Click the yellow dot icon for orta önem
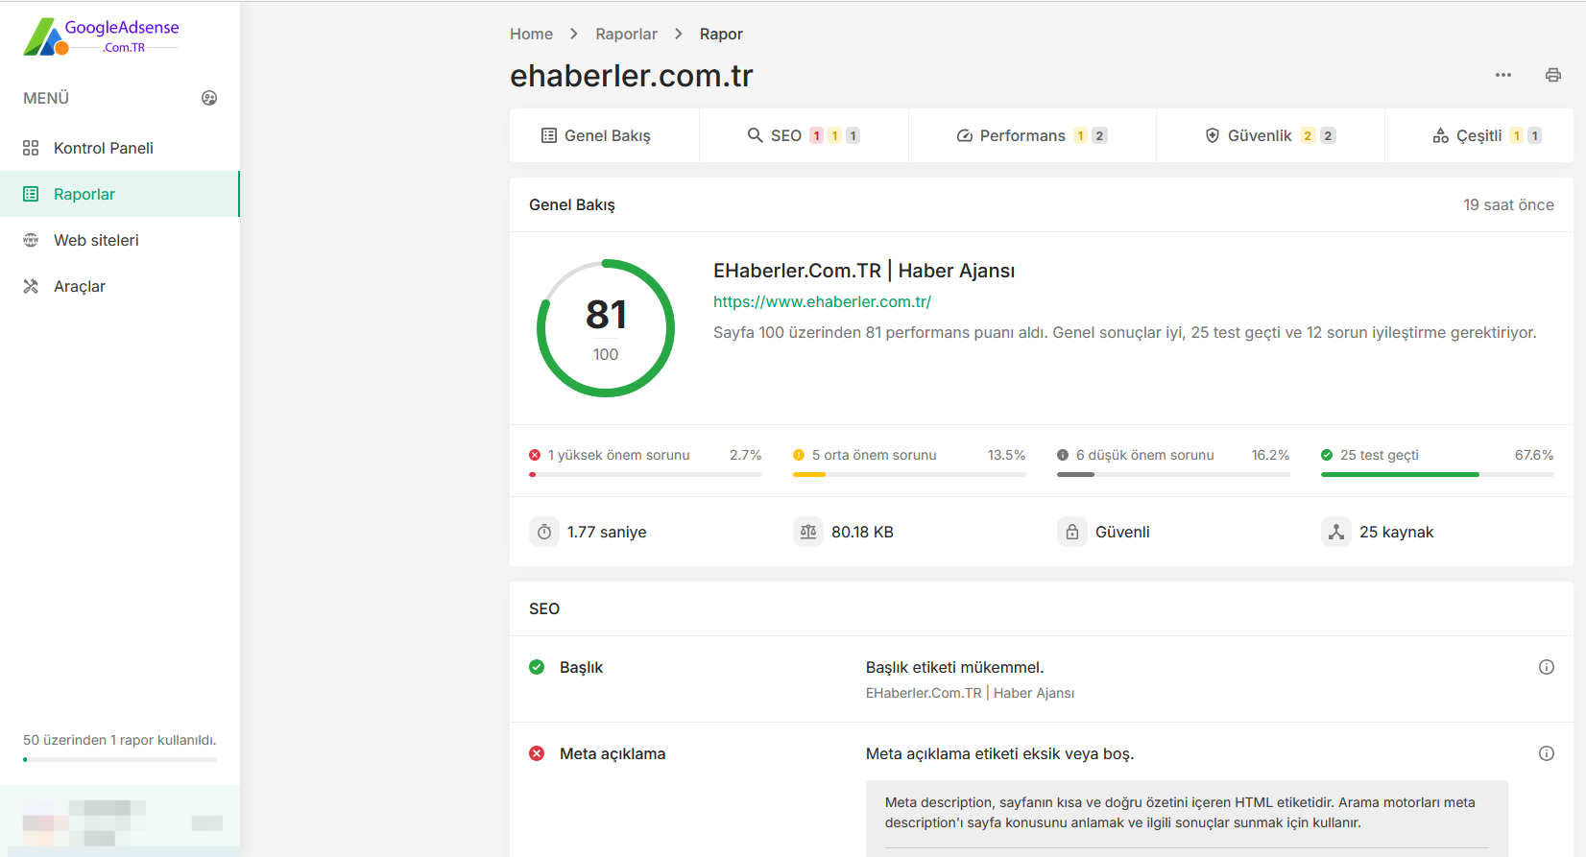Image resolution: width=1586 pixels, height=857 pixels. 799,455
